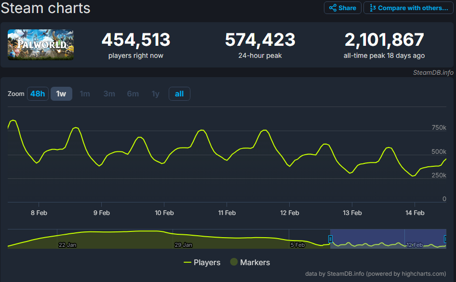Click the 750k y-axis label
This screenshot has width=456, height=282.
coord(439,128)
